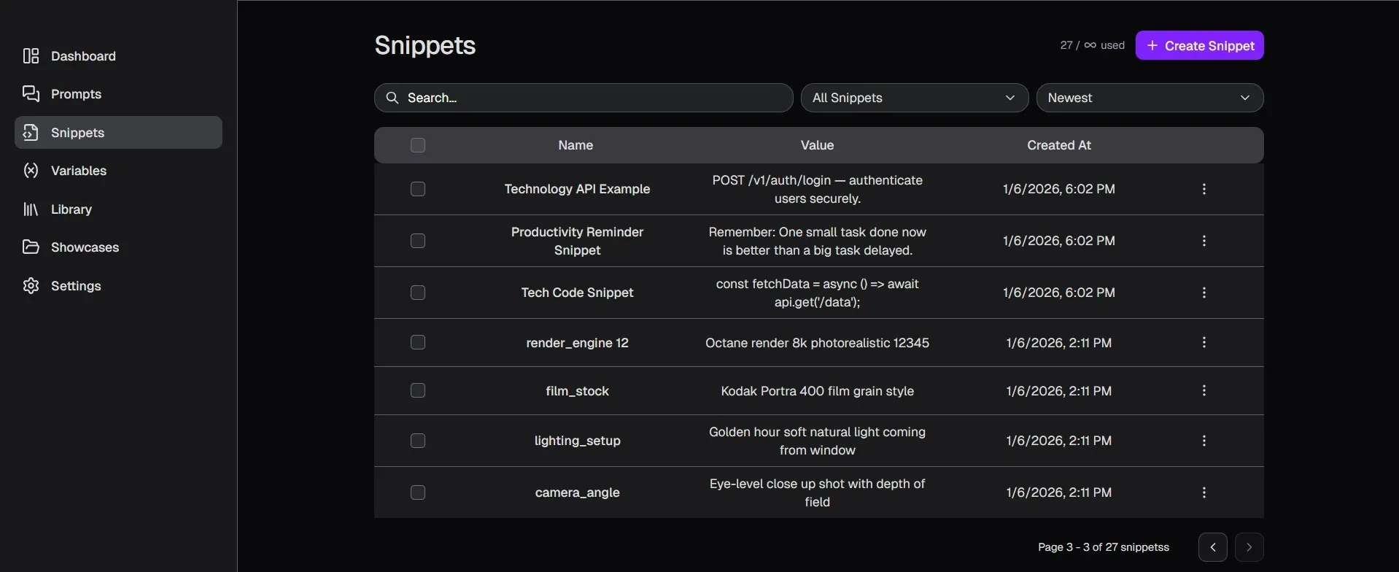Click the Octane render 8k value text
This screenshot has width=1399, height=572.
[817, 343]
